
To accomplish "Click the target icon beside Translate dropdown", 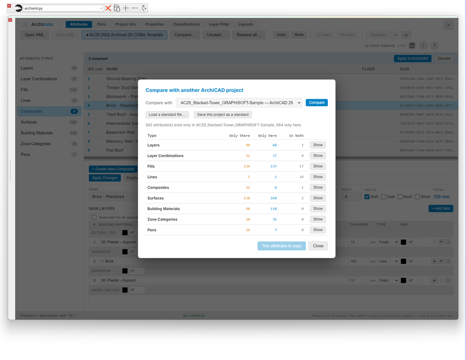I will 406,35.
